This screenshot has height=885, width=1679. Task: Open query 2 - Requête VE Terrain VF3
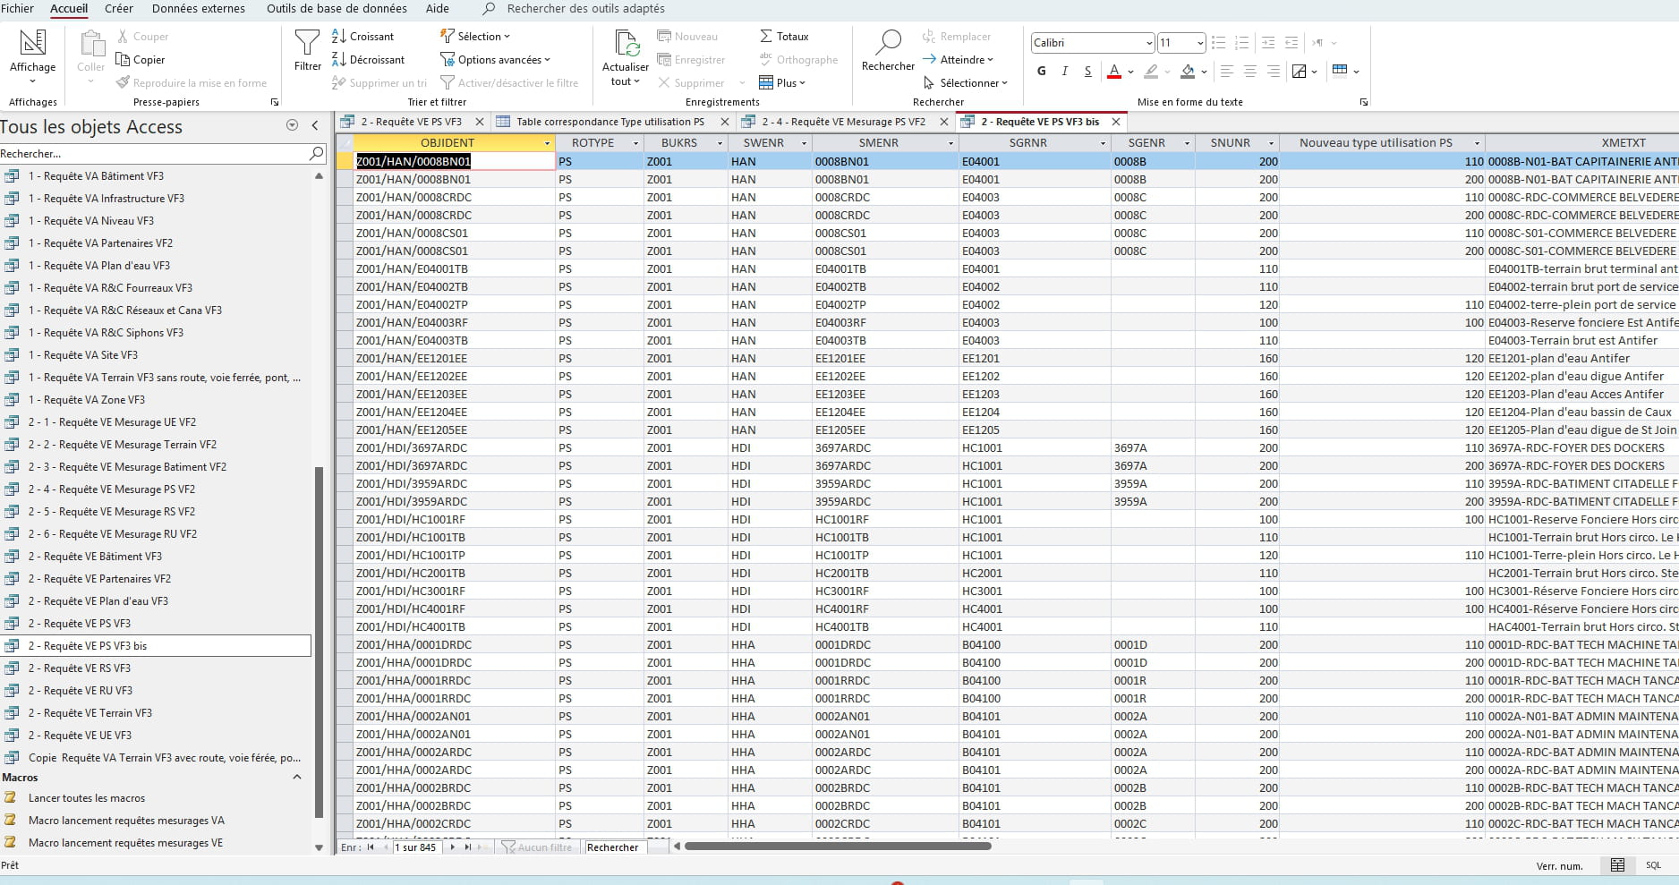pyautogui.click(x=89, y=713)
